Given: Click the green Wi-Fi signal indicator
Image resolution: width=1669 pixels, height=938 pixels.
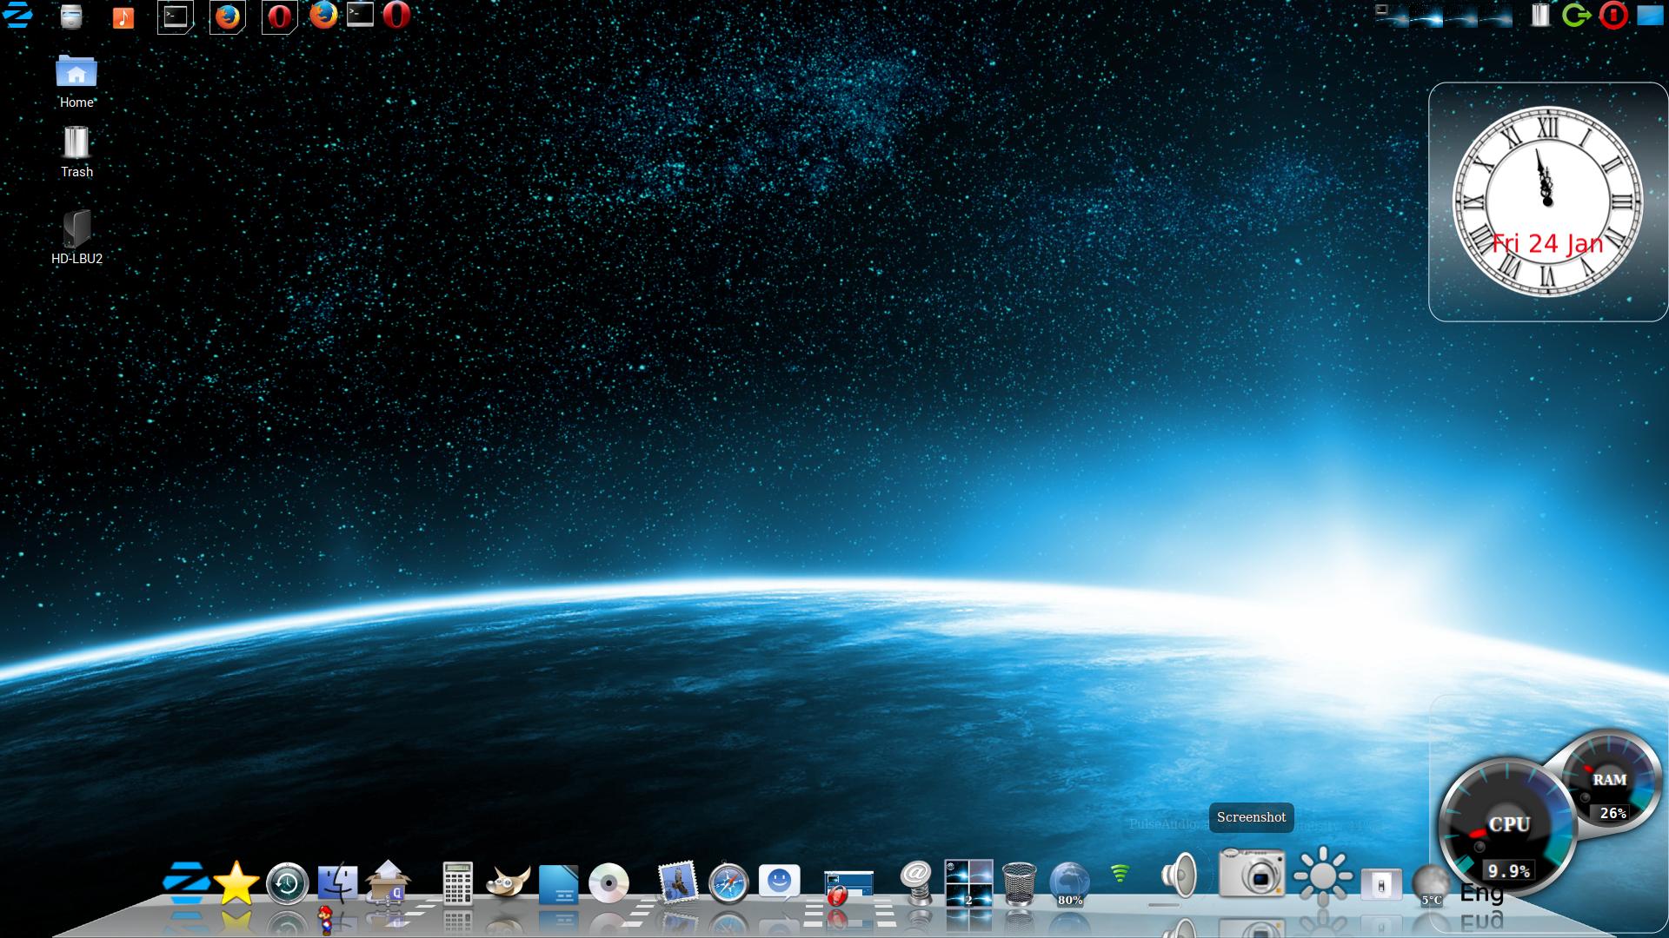Looking at the screenshot, I should click(1120, 874).
